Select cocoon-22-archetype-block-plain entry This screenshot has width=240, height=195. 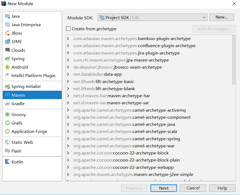coord(127,160)
